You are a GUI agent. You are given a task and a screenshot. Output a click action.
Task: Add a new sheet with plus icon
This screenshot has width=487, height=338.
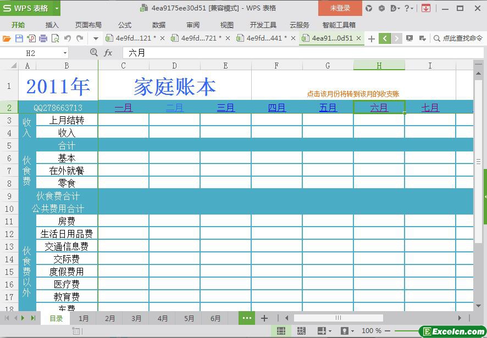[x=264, y=318]
